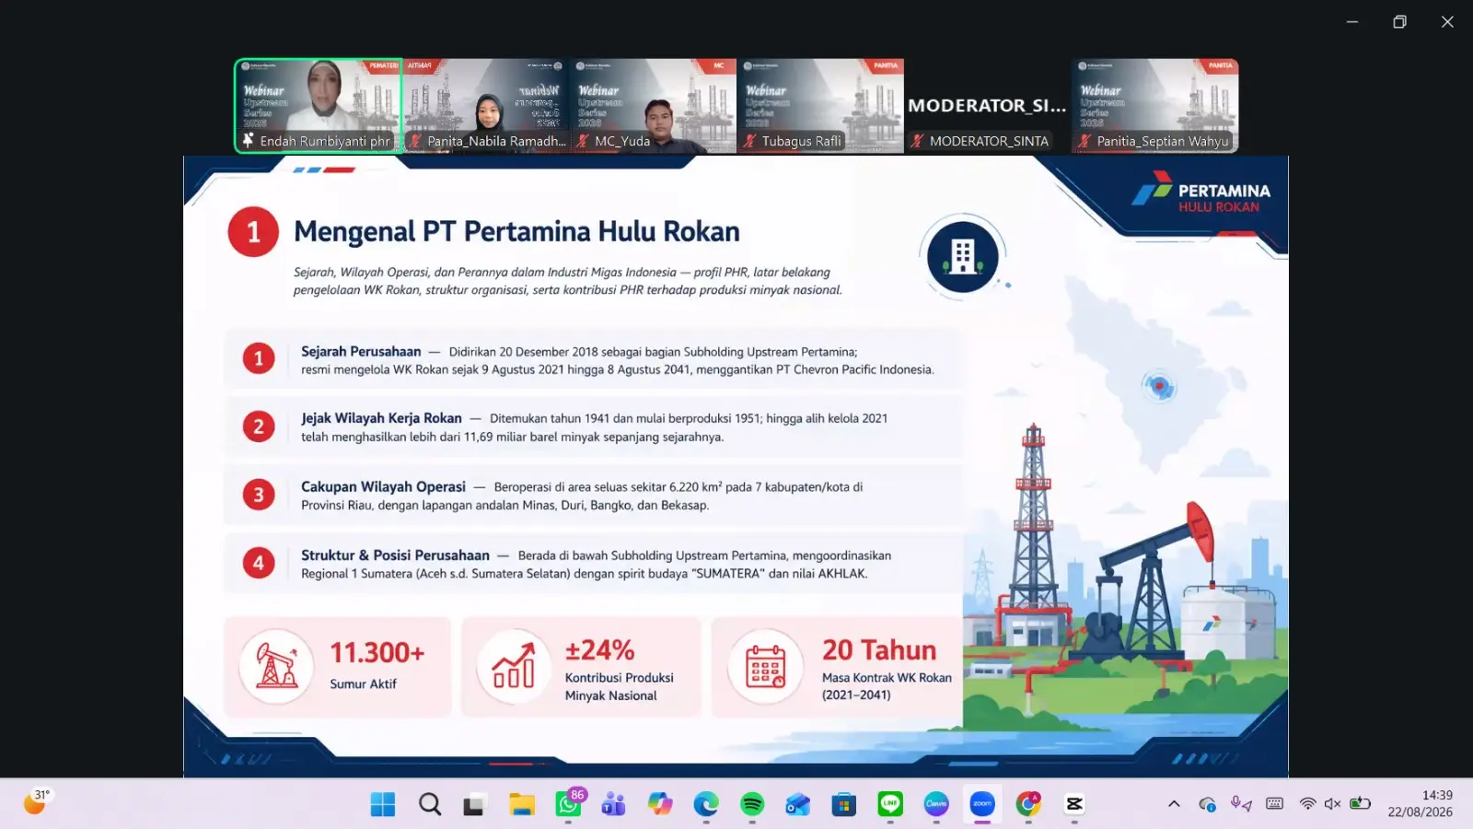
Task: Click muted mic icon for Tubagus Rafli
Action: [750, 141]
